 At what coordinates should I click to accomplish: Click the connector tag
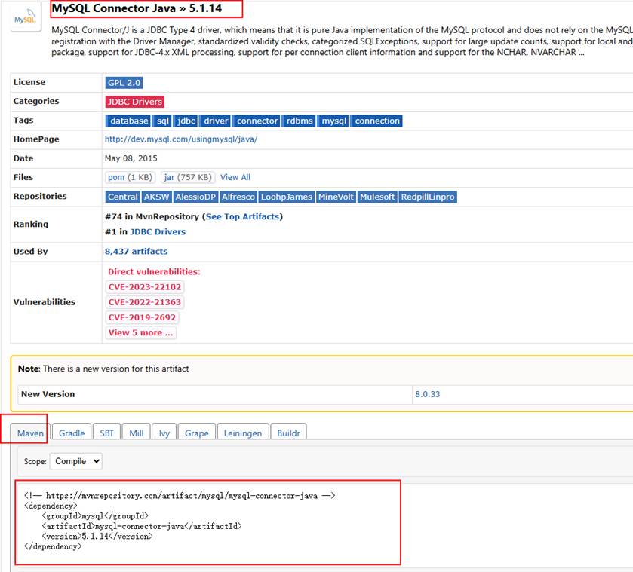[x=257, y=121]
